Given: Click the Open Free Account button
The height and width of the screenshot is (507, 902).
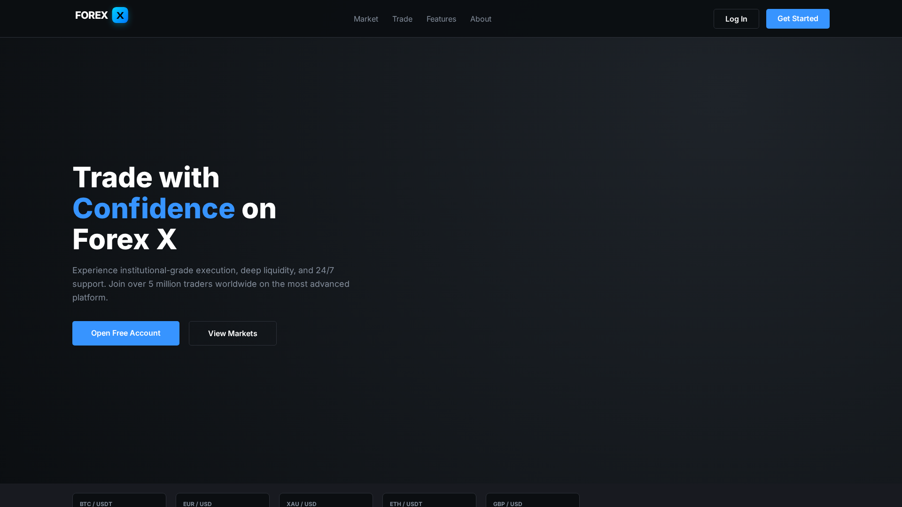Looking at the screenshot, I should (x=125, y=333).
